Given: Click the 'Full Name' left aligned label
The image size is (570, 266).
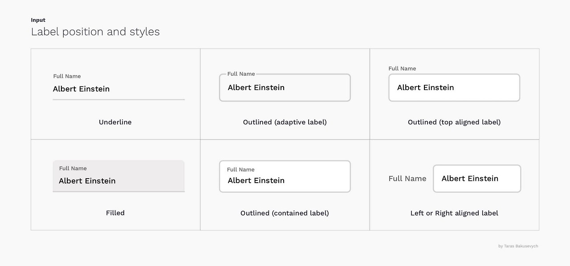Looking at the screenshot, I should [x=407, y=178].
